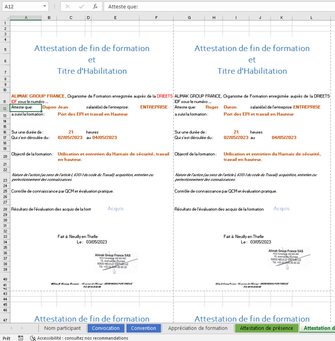Click previous sheet navigation arrow
Image resolution: width=335 pixels, height=341 pixels.
[11, 328]
